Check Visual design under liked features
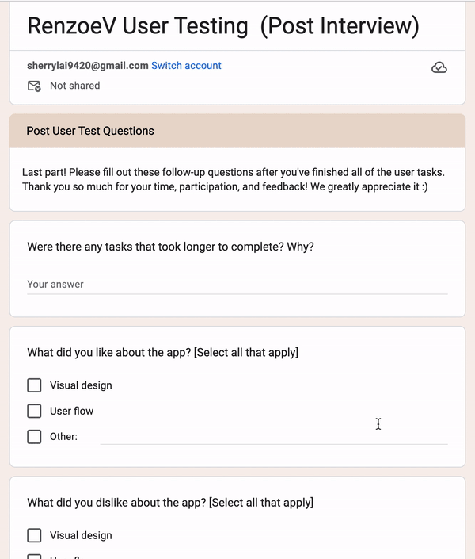Viewport: 475px width, 559px height. coord(34,385)
